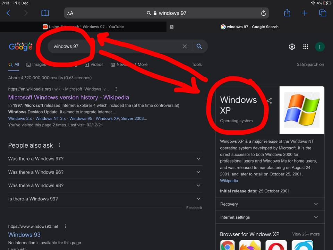Switch to the Google Search tab
The image size is (333, 250).
coord(250,27)
